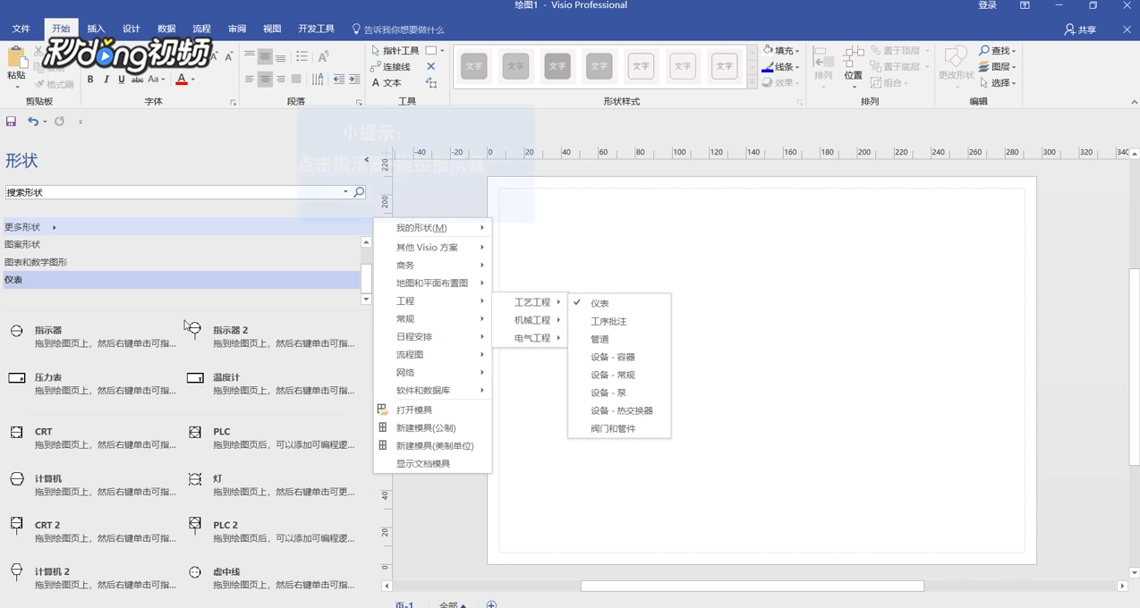The image size is (1140, 608).
Task: Click the Text Block tool icon
Action: click(431, 83)
